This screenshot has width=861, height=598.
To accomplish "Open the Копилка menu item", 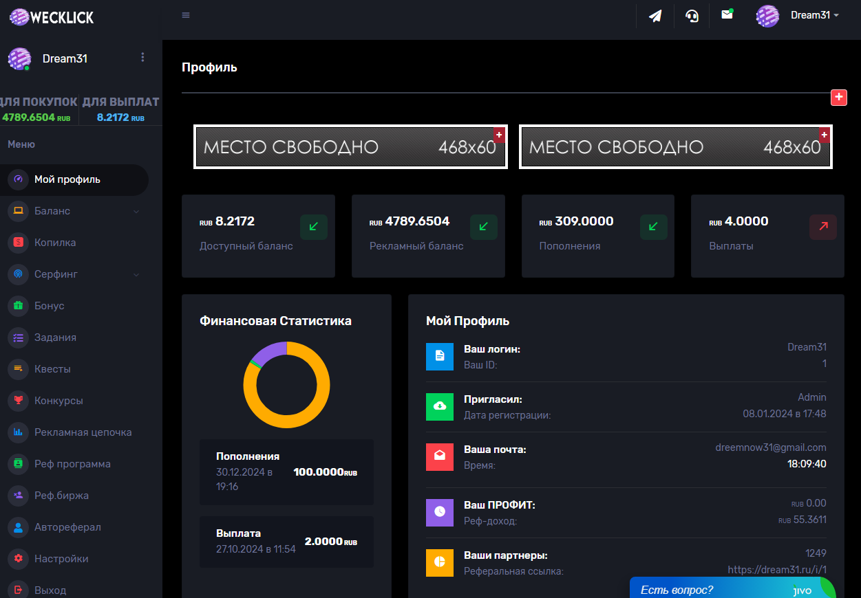I will point(55,243).
